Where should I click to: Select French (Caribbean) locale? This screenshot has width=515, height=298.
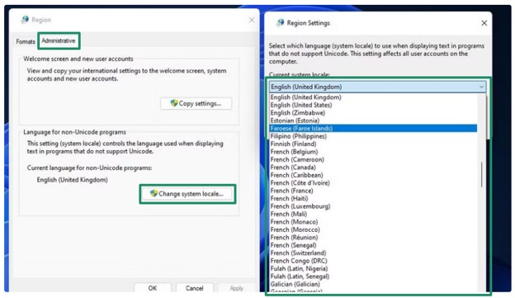[x=373, y=175]
